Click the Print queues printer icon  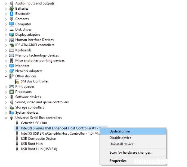(x=12, y=87)
